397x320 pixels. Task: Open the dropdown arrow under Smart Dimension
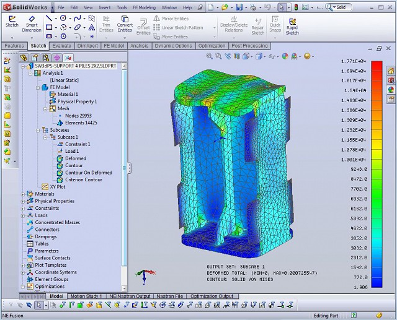[32, 38]
